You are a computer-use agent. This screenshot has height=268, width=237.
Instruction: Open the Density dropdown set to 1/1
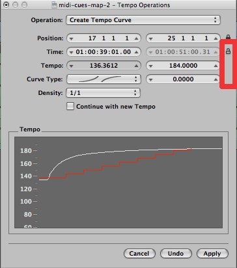pyautogui.click(x=104, y=93)
